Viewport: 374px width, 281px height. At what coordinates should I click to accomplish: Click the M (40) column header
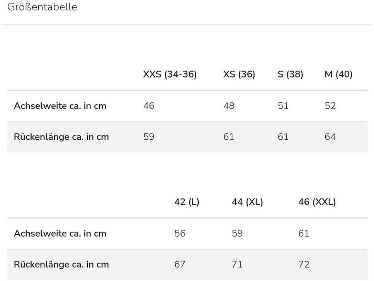coord(338,74)
